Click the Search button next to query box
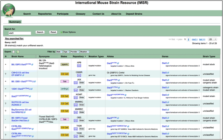Viewport: 223px width, 140px height. (x=40, y=32)
